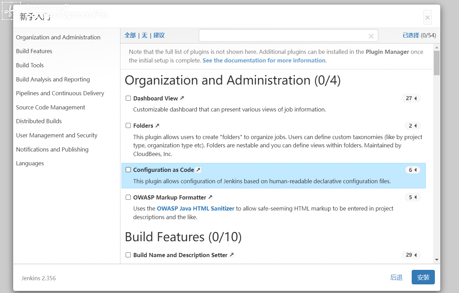Tick the Configuration as Code checkbox
459x293 pixels.
128,170
